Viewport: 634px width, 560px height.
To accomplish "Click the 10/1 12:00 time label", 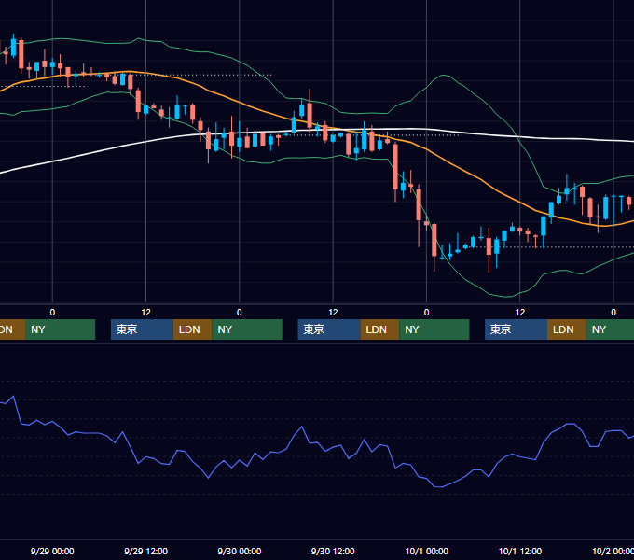I will click(520, 551).
